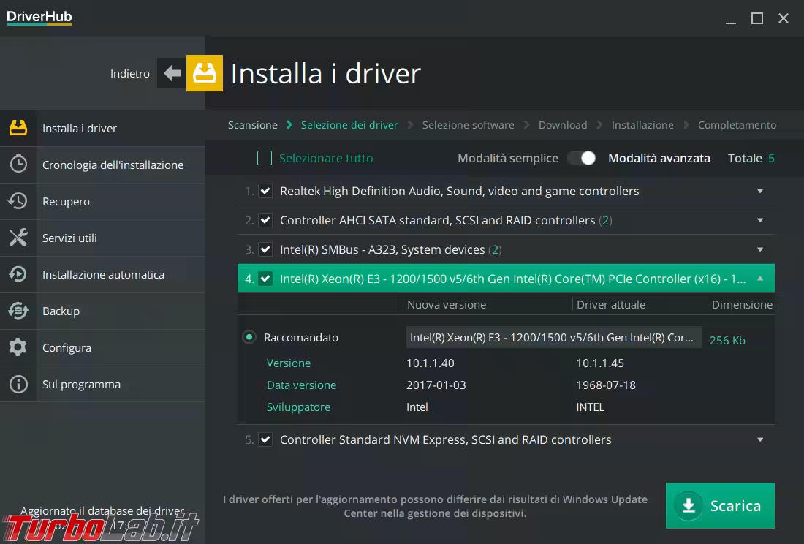Viewport: 804px width, 544px height.
Task: Open the Configura gear icon
Action: pos(18,347)
